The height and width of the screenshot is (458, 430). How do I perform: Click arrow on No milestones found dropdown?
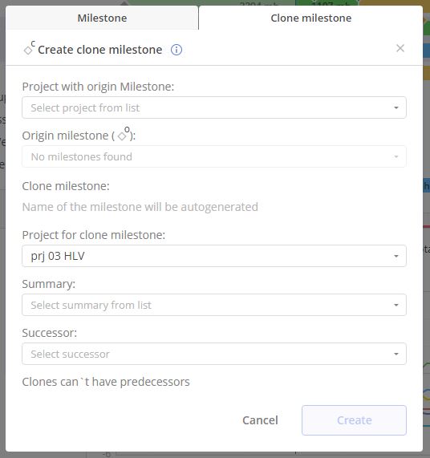click(x=396, y=156)
